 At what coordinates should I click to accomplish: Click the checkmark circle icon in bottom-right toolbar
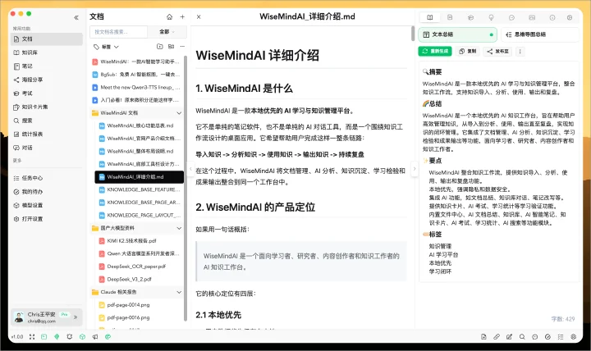tap(547, 337)
